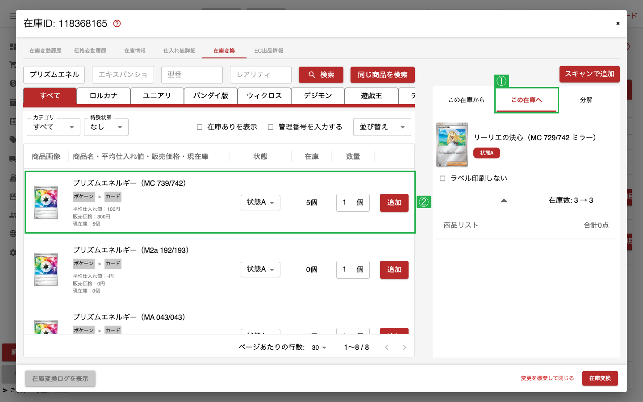
Task: Open the 仕入れ値詳細 tab
Action: 180,51
